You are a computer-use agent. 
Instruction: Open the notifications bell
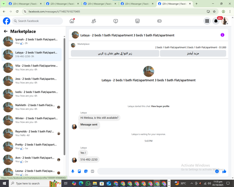click(x=216, y=21)
